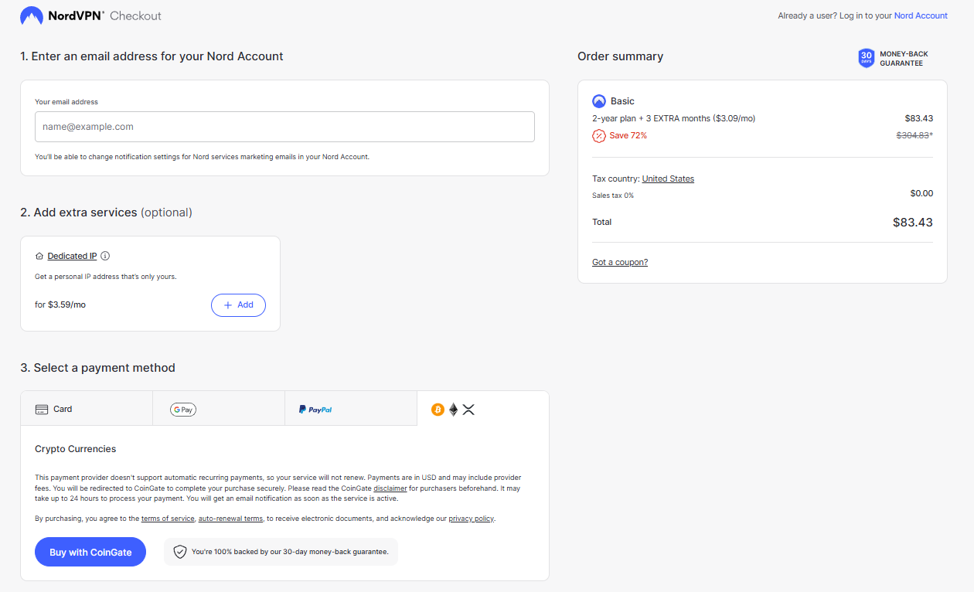Open the CoinGate disclaimer link
This screenshot has width=974, height=592.
click(390, 488)
